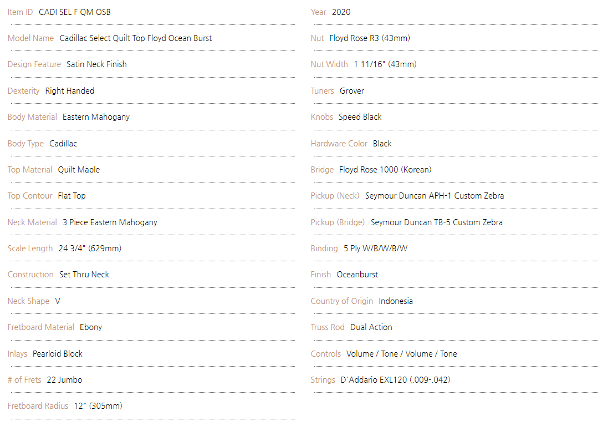Click the Seymour Duncan TB-5 bridge pickup
613x431 pixels.
437,222
